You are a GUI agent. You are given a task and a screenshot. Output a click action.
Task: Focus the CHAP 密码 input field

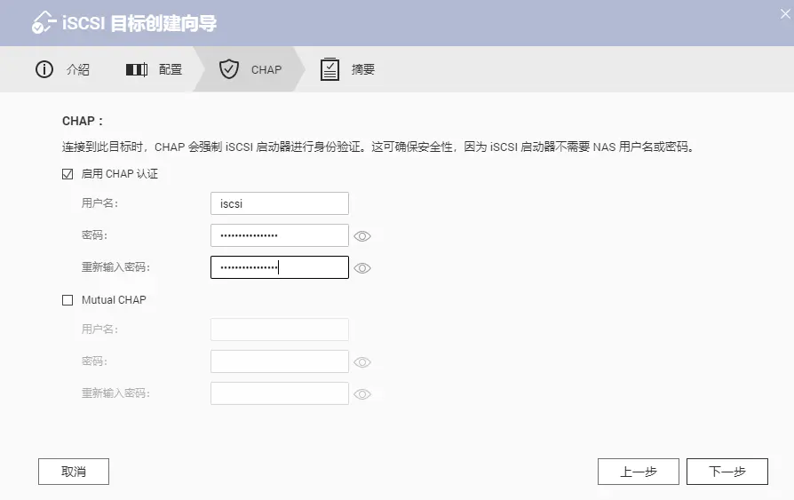coord(279,235)
